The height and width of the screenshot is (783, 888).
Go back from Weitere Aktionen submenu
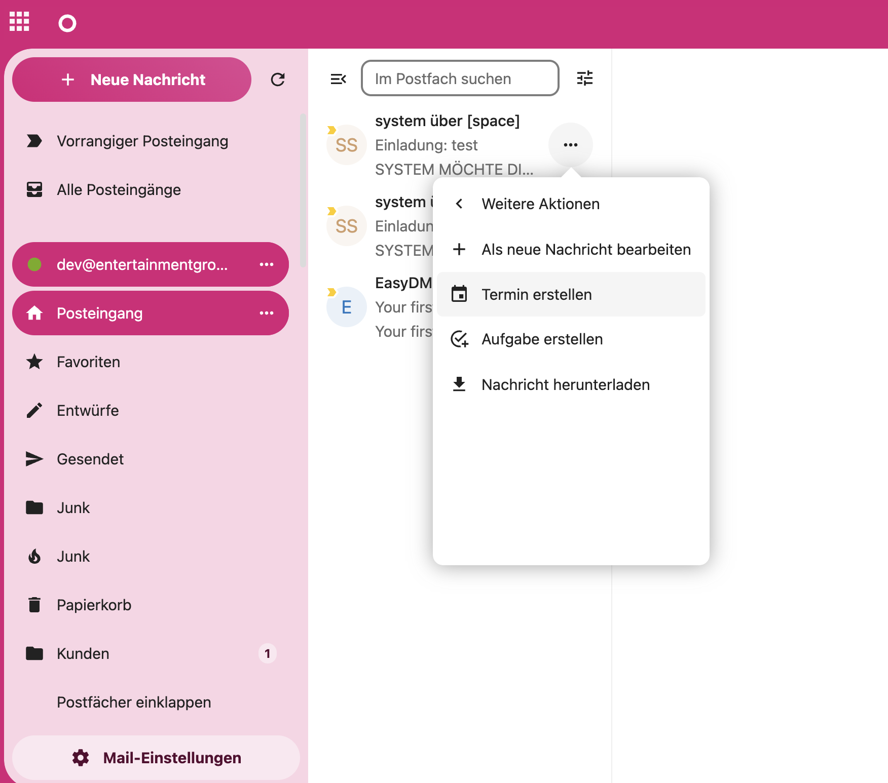click(459, 204)
